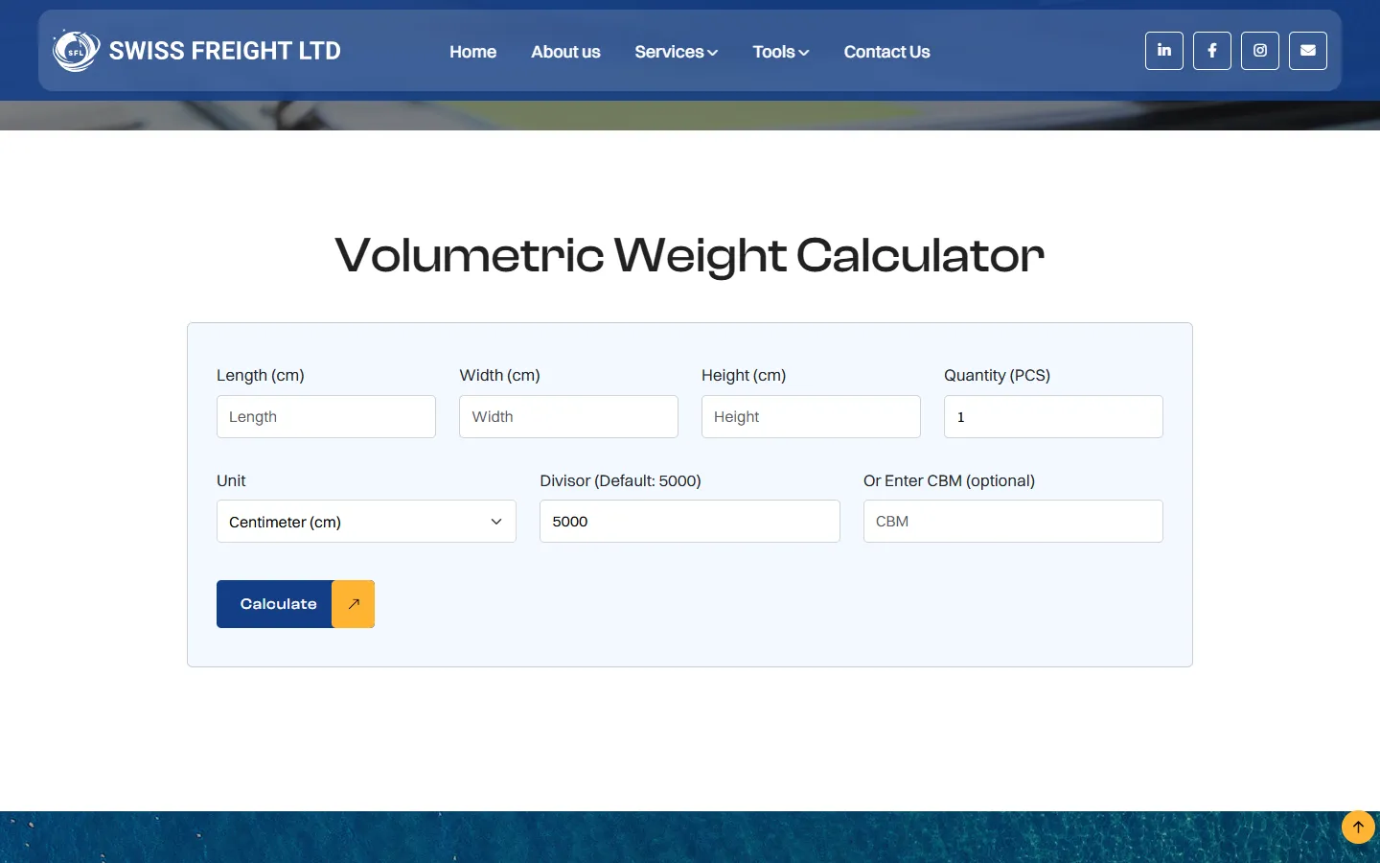Focus the Height input field

tap(811, 417)
